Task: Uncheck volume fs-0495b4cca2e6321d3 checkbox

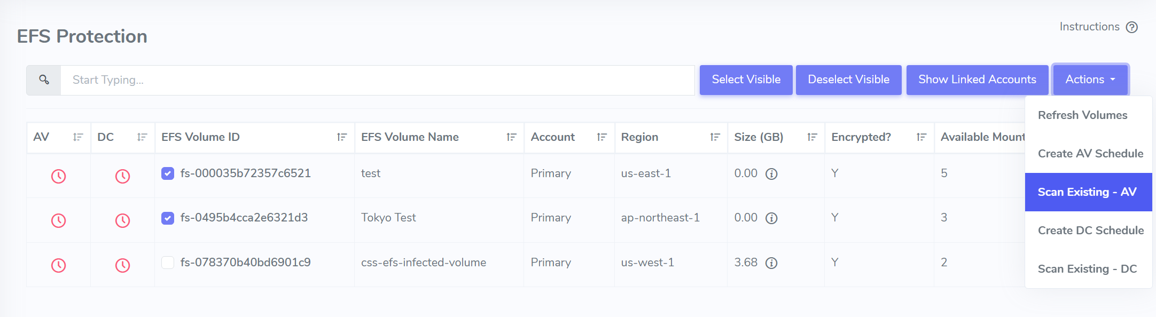Action: coord(168,218)
